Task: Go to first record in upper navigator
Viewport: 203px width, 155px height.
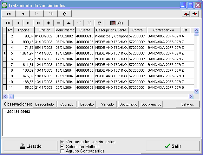Action: (x=9, y=14)
